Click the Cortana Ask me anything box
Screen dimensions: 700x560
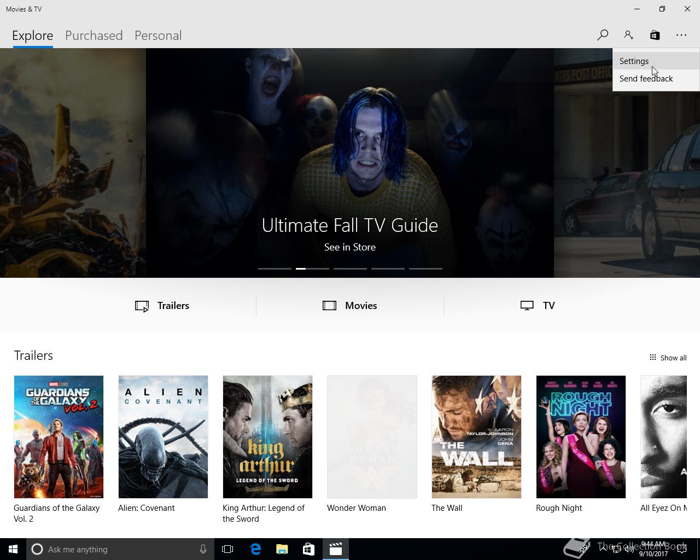click(x=120, y=549)
